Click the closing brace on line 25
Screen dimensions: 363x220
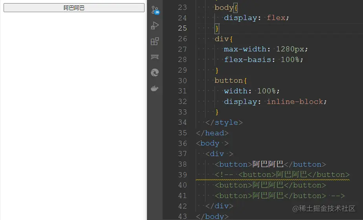pyautogui.click(x=217, y=28)
